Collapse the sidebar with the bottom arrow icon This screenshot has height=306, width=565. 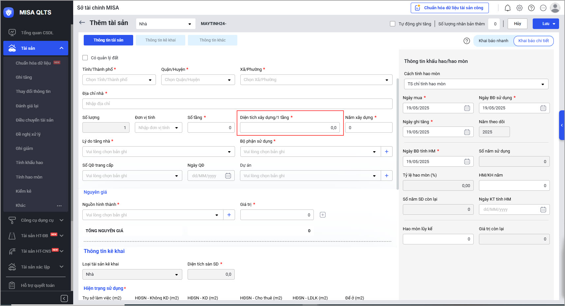tap(64, 298)
